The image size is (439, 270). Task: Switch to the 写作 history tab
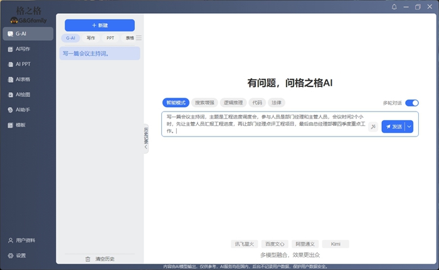pyautogui.click(x=91, y=38)
